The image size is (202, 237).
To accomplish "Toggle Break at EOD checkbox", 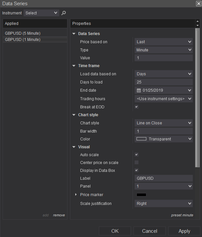I will point(137,107).
